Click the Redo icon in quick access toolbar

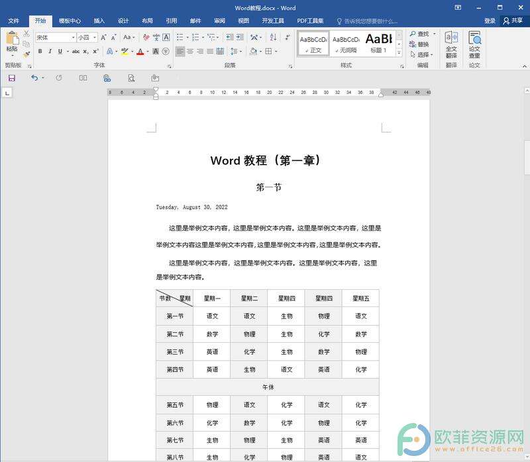coord(59,78)
